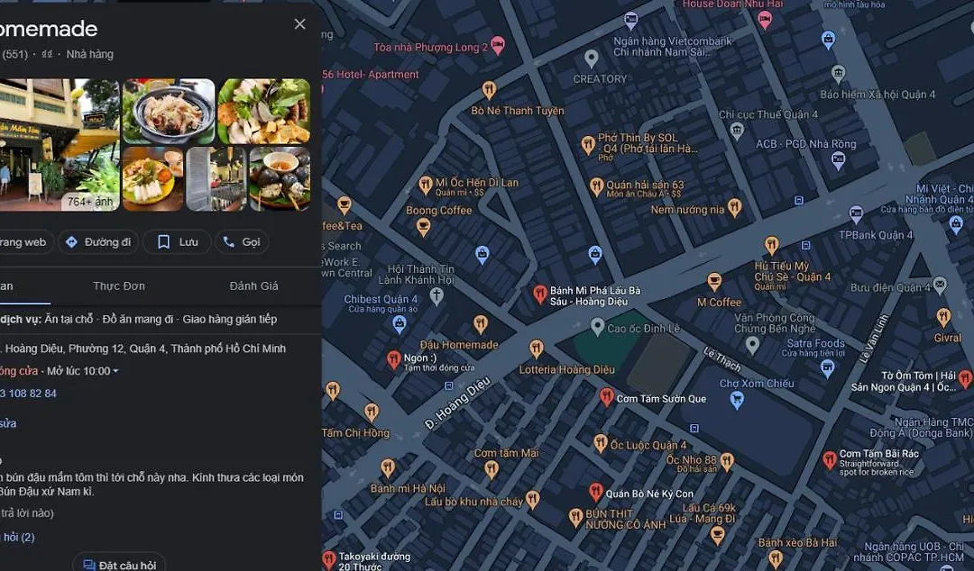Select the Bưu điện Quận 4 post office pin
974x571 pixels.
tap(940, 285)
